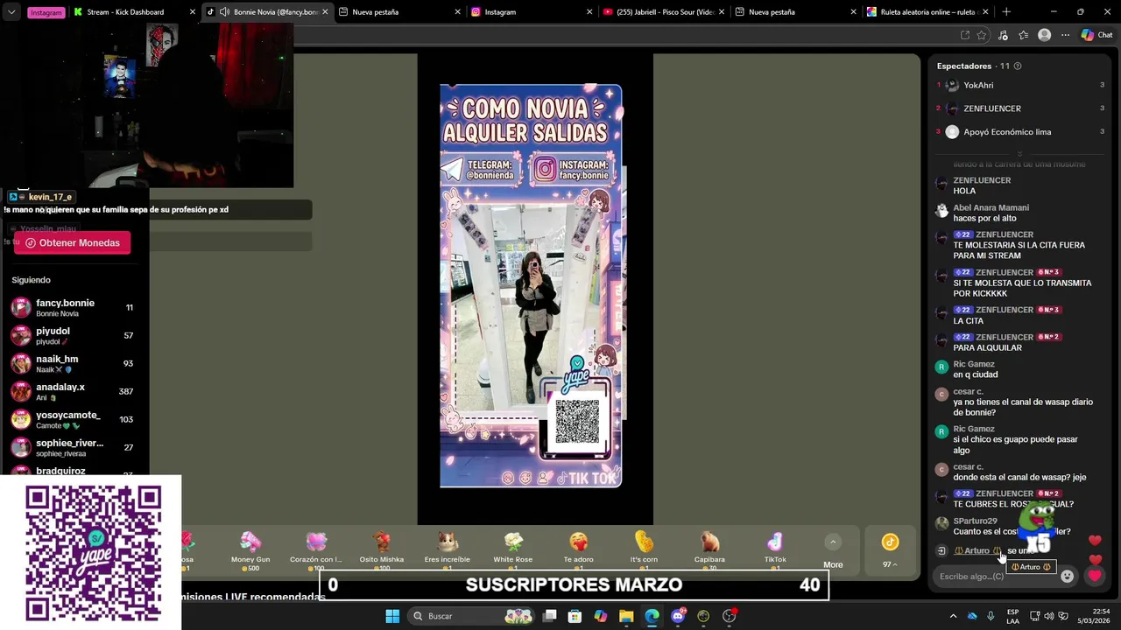This screenshot has height=630, width=1121.
Task: Switch to first Nueva pestaña tab
Action: [x=399, y=12]
